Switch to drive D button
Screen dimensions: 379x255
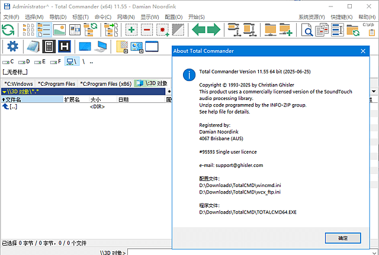pyautogui.click(x=24, y=62)
